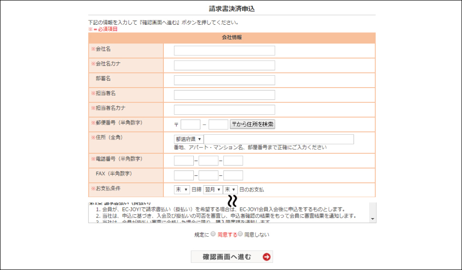
Task: Click the red arrow icon on 確認画面へ進む
Action: tap(266, 257)
